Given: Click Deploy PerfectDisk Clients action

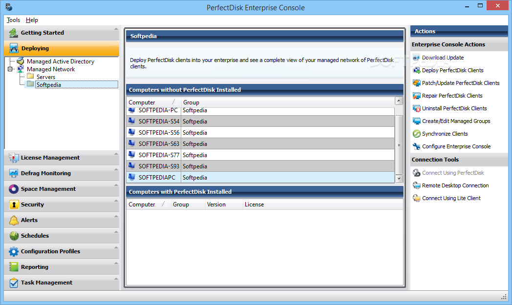Looking at the screenshot, I should [452, 70].
